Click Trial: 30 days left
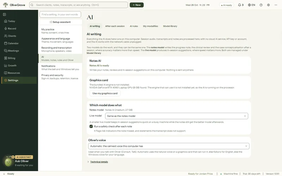The image size is (282, 176). pos(251,174)
